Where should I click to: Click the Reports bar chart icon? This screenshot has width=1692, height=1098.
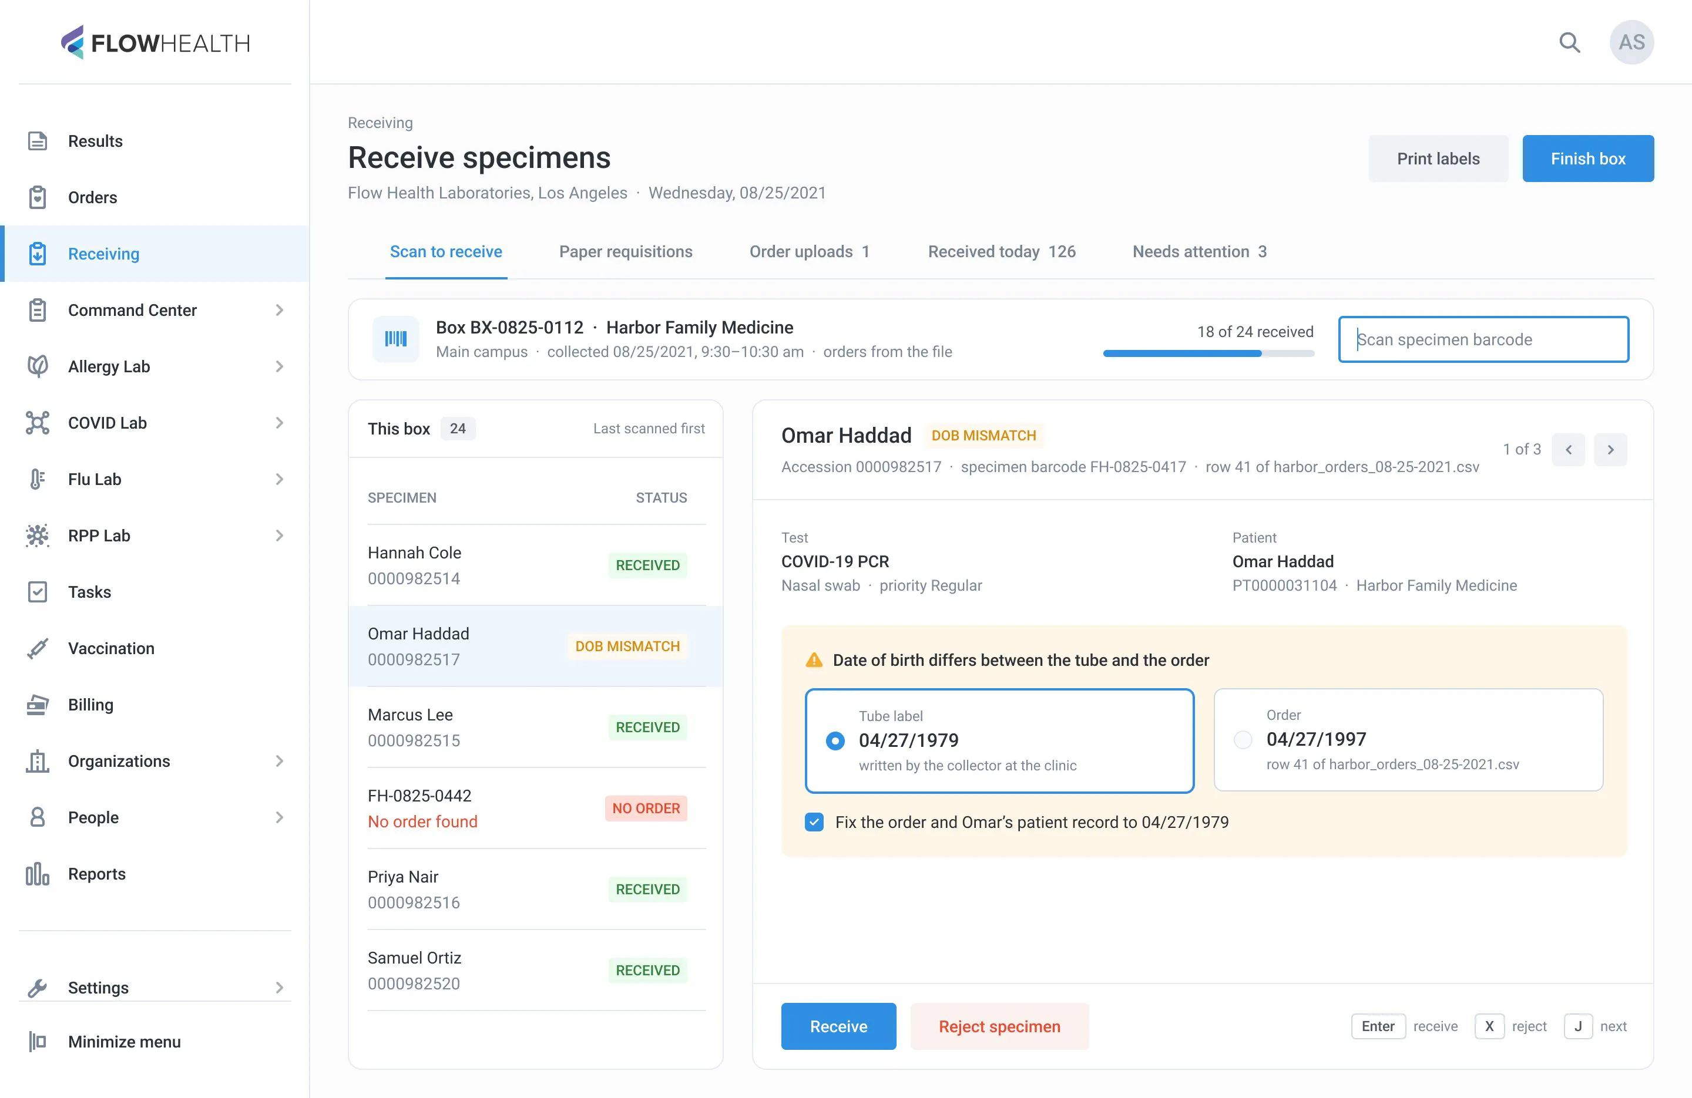point(38,874)
